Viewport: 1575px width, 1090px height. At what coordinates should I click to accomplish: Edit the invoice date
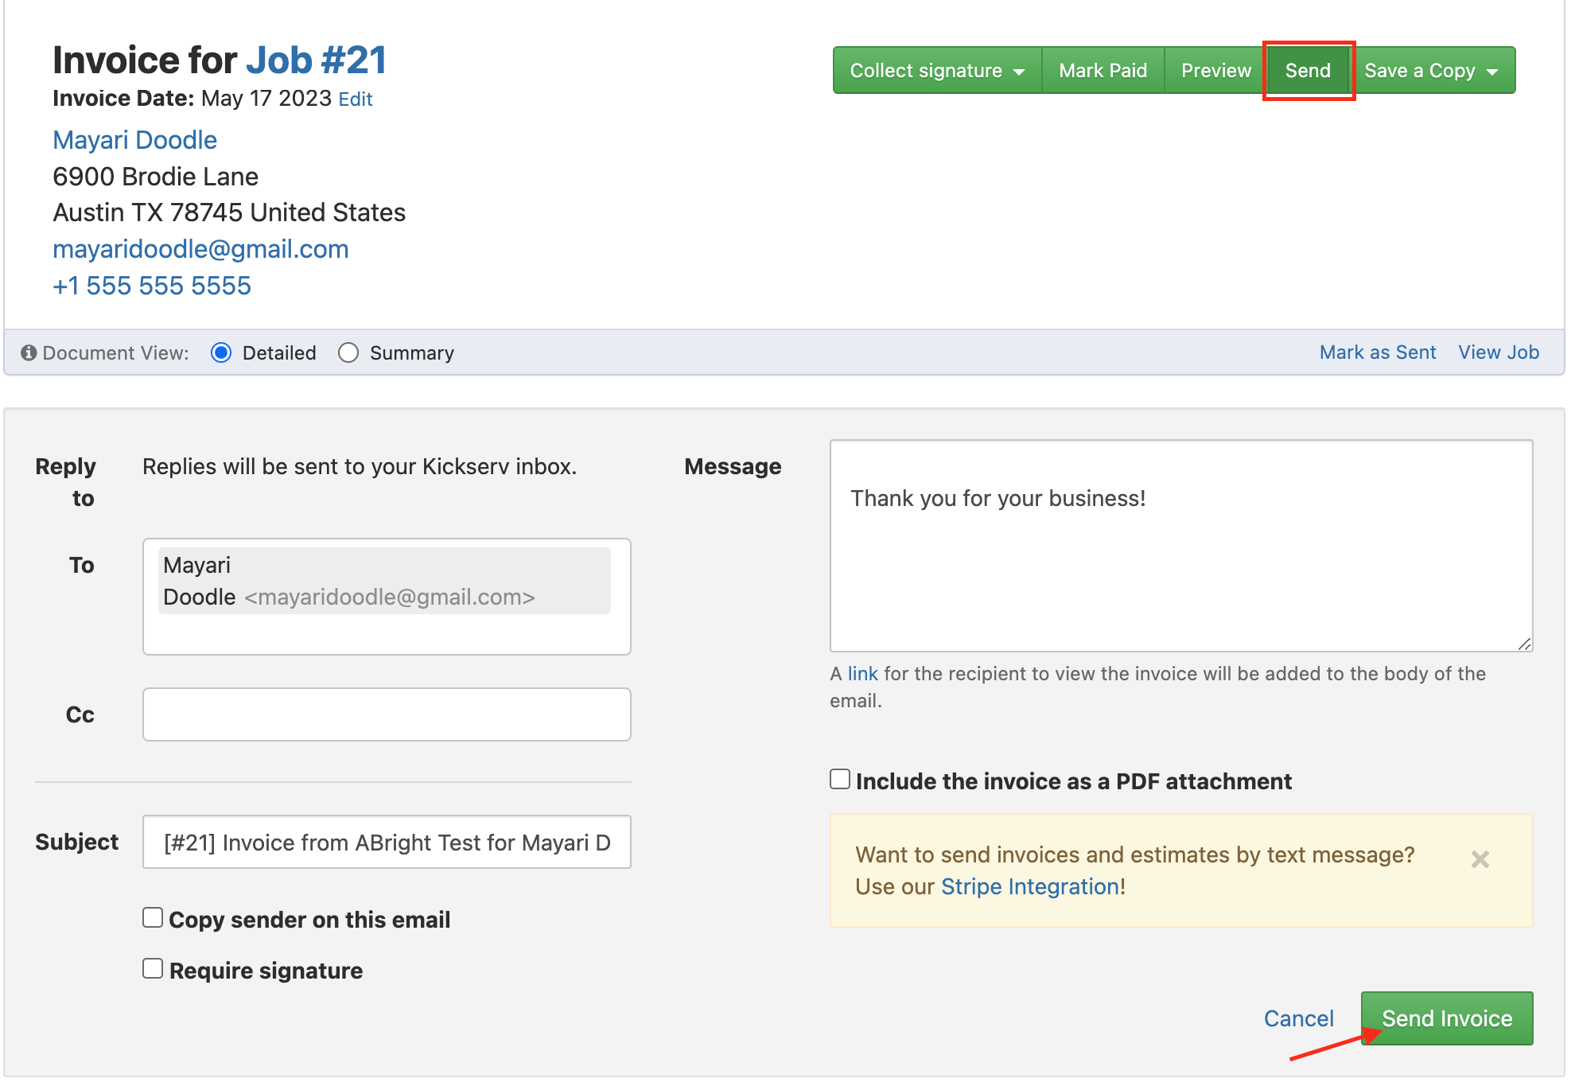coord(355,99)
